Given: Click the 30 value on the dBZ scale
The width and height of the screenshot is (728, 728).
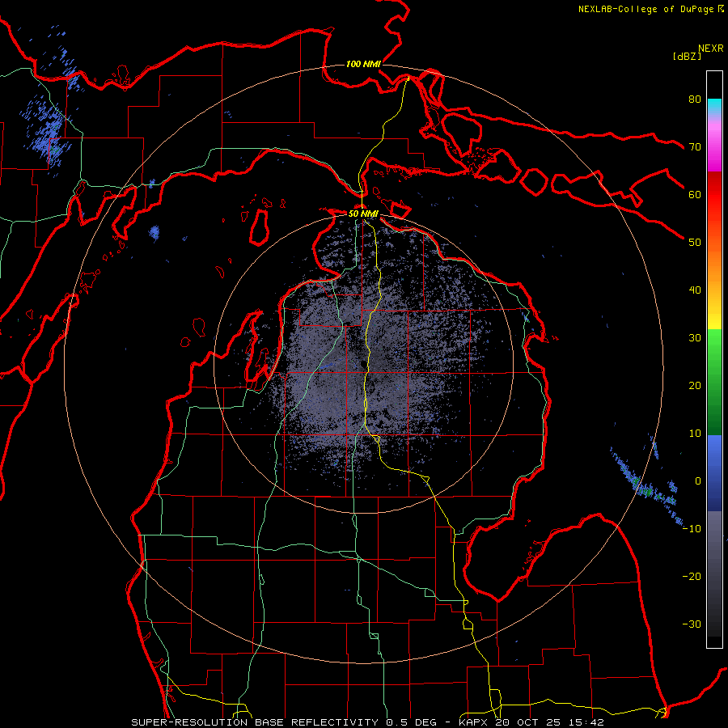Looking at the screenshot, I should click(x=695, y=338).
